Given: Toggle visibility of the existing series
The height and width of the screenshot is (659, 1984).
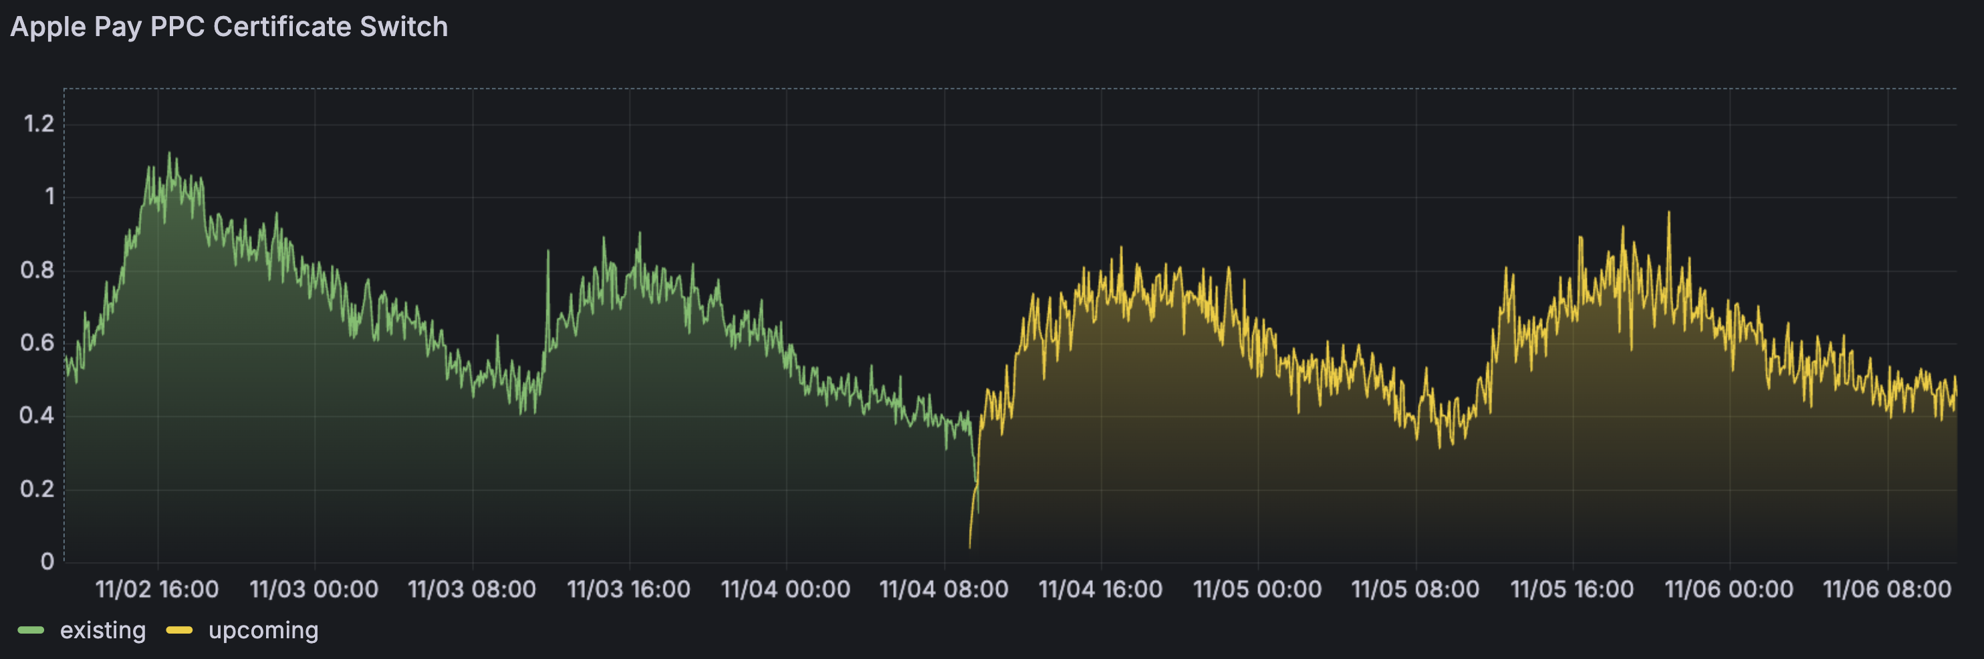Looking at the screenshot, I should (x=102, y=630).
